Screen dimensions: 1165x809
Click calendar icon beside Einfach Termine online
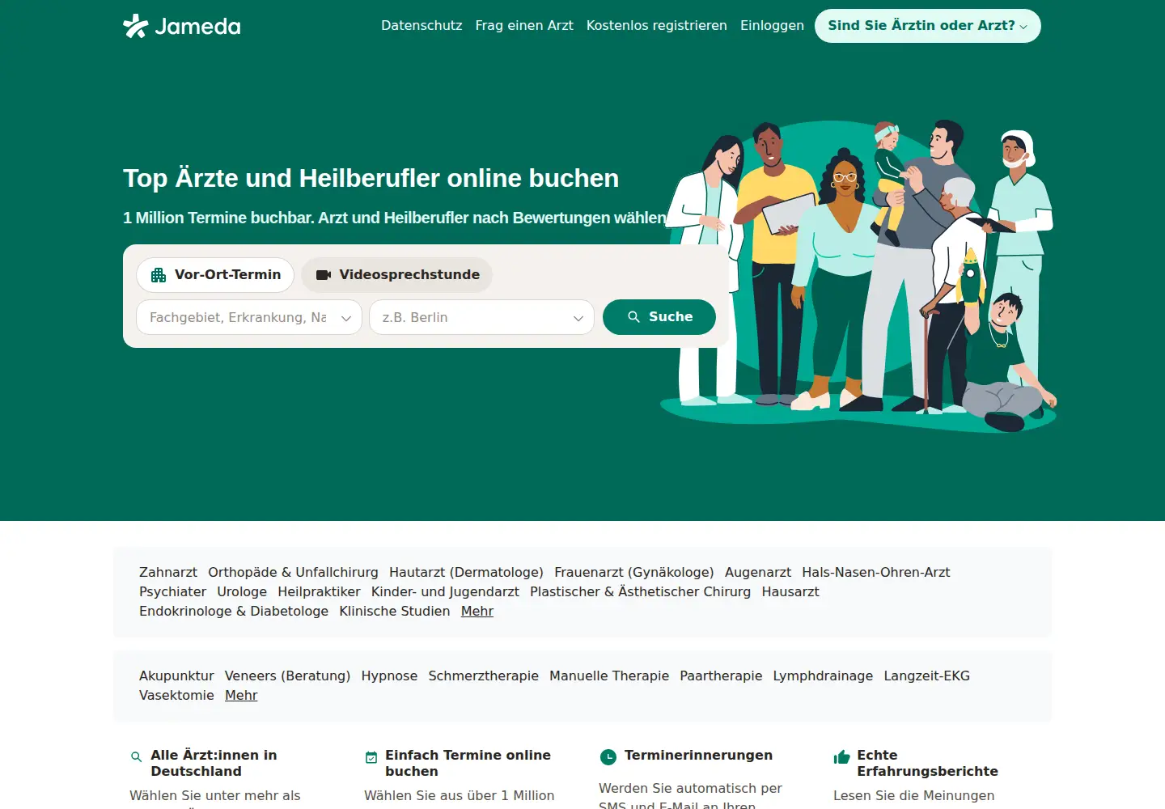coord(371,757)
